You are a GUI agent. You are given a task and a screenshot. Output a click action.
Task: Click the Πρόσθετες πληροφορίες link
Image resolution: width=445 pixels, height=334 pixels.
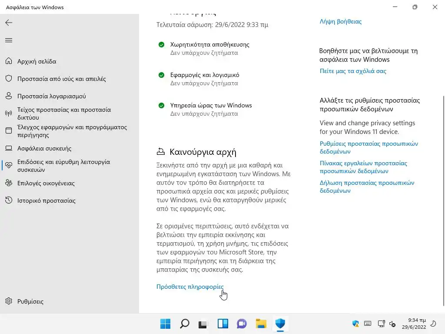click(190, 287)
